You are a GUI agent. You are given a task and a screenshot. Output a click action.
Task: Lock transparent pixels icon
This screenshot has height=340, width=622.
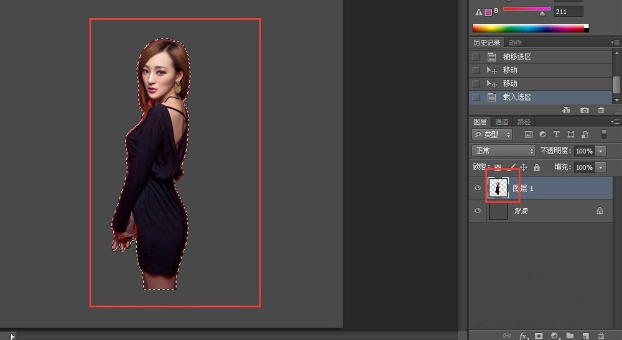[x=498, y=168]
